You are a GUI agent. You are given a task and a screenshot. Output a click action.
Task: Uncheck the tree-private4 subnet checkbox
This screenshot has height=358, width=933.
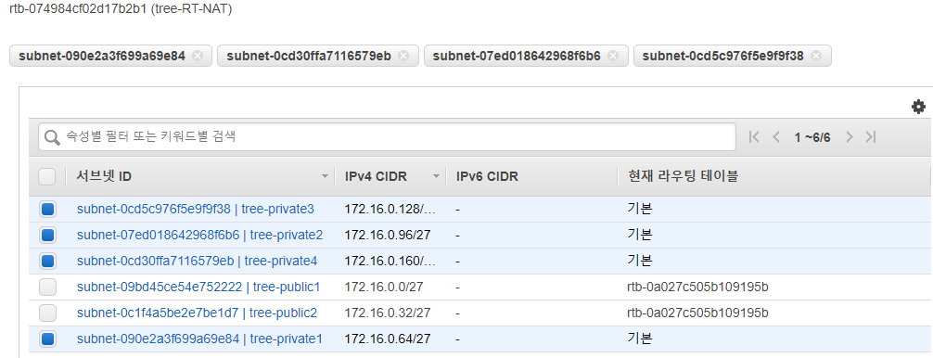[x=47, y=261]
